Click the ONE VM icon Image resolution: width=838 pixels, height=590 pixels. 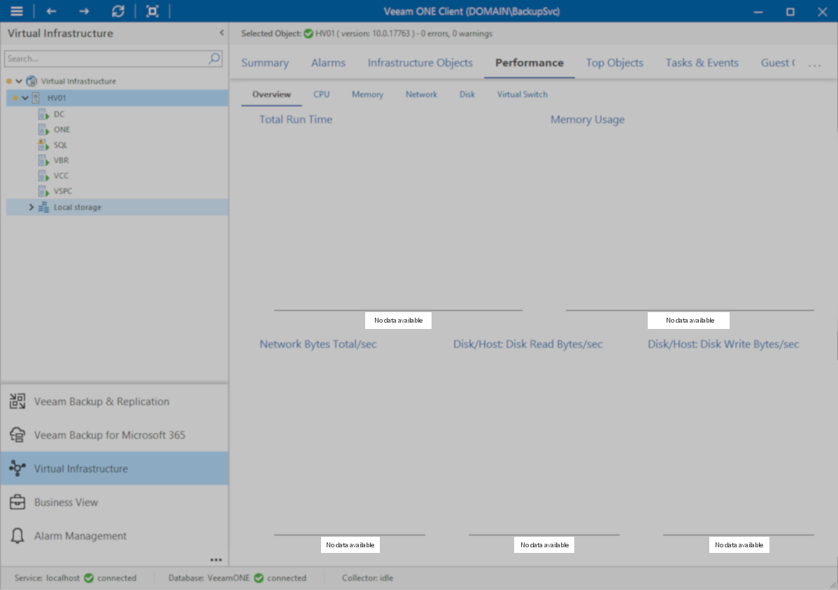43,129
